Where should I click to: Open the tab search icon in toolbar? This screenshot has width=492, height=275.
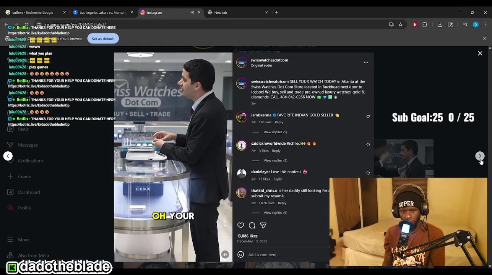pyautogui.click(x=450, y=24)
